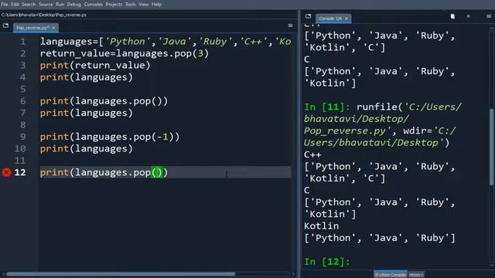Viewport: 495px width, 278px height.
Task: Click line 9 print(languages.pop(-1))
Action: [x=110, y=137]
